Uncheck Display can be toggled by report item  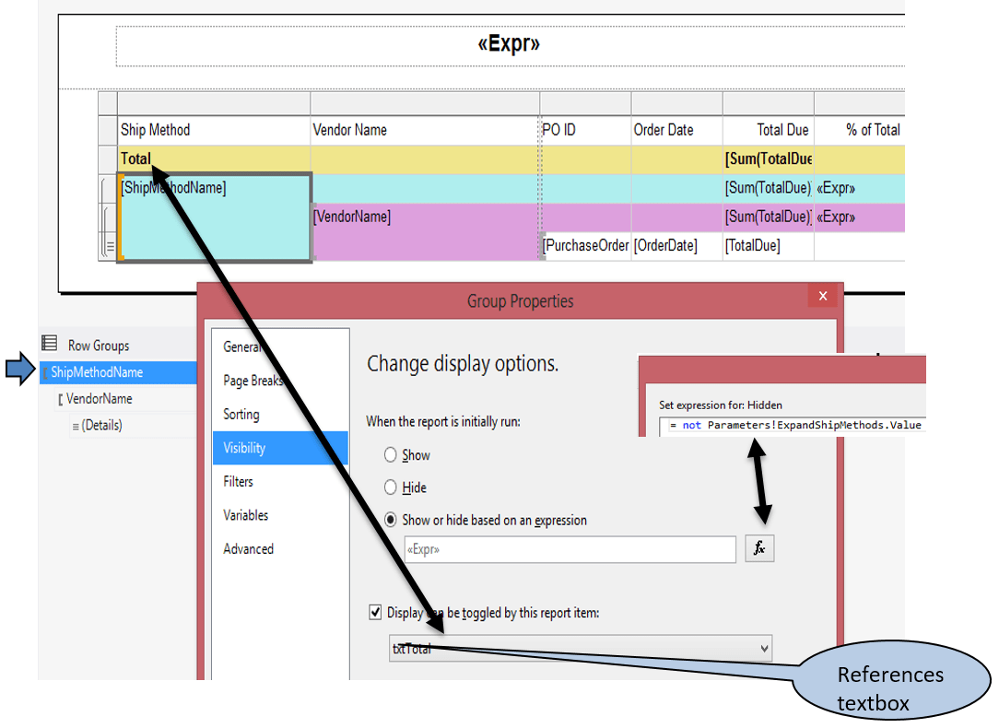tap(375, 611)
